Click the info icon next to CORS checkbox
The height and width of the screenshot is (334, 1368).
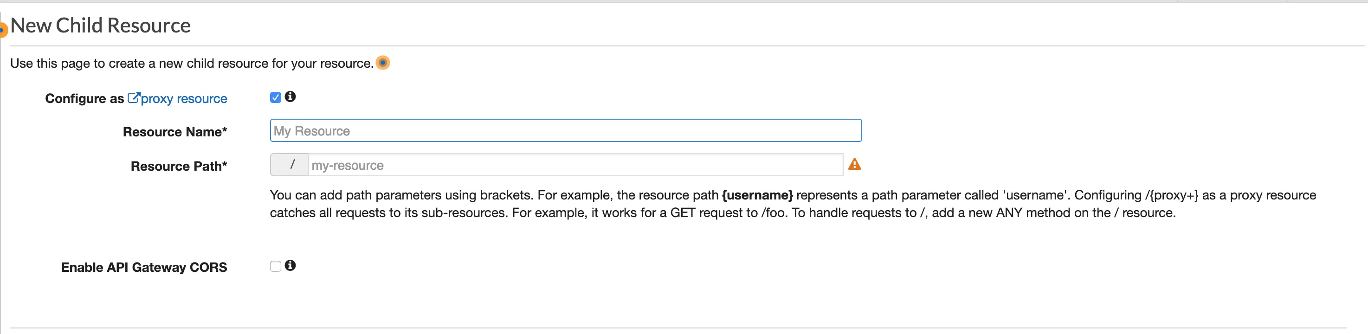pyautogui.click(x=290, y=265)
